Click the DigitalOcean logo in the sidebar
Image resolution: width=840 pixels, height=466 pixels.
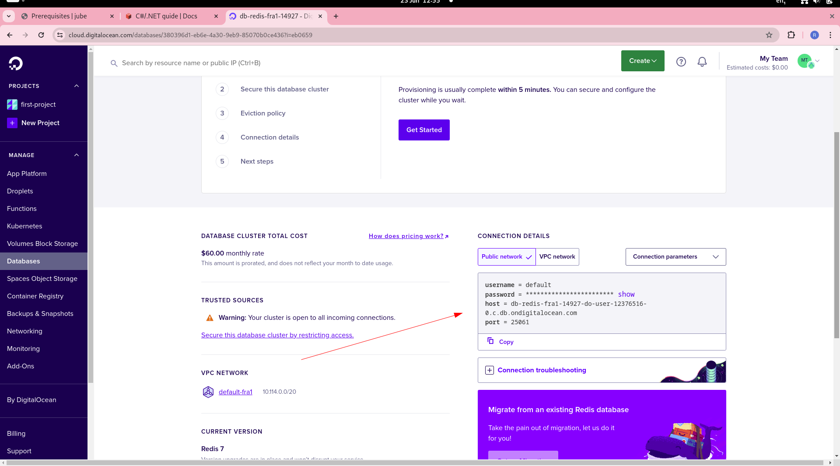coord(16,63)
